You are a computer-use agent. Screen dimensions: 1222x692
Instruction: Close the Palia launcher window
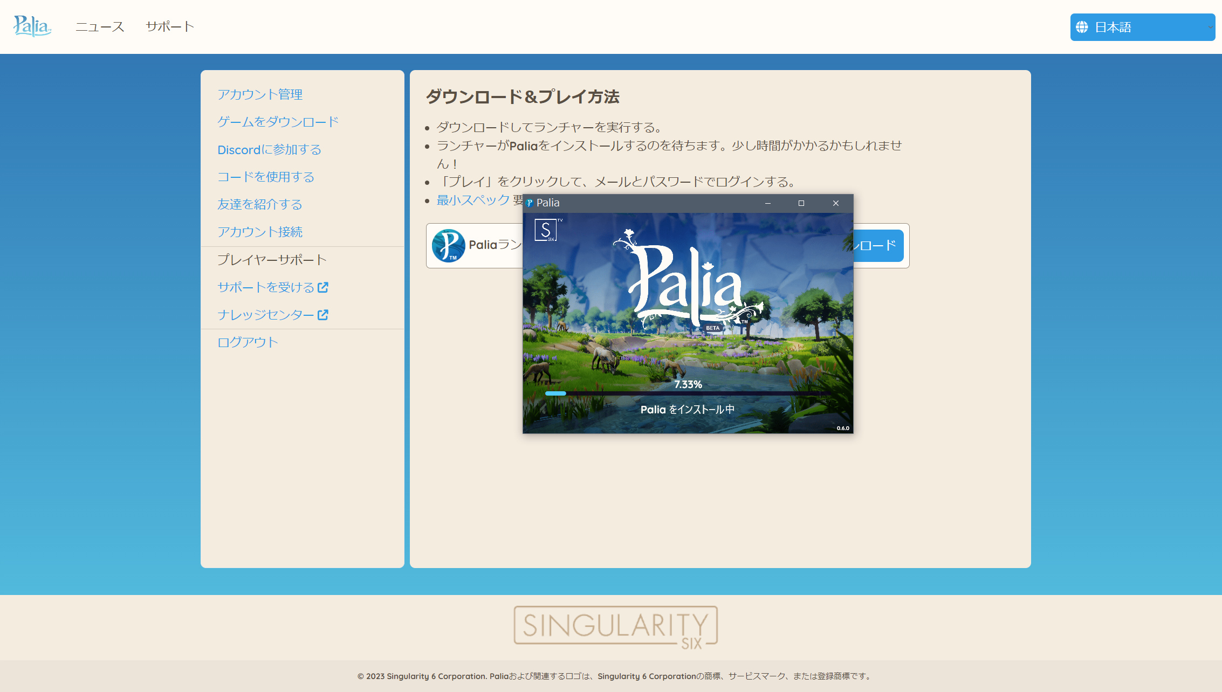(836, 203)
